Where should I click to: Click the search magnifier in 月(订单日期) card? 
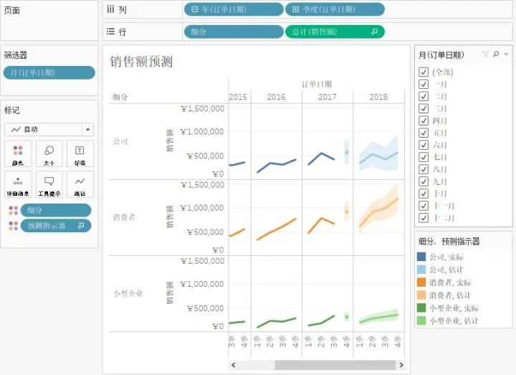coord(496,54)
